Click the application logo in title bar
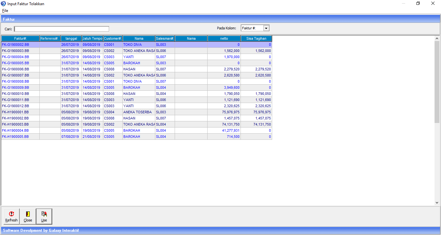441x235 pixels. (4, 4)
